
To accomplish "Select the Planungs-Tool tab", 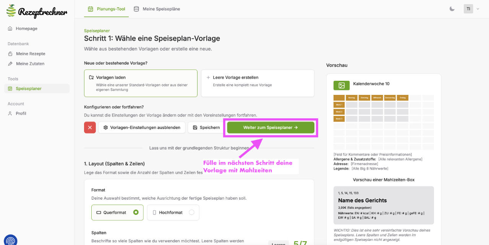I will coord(107,9).
